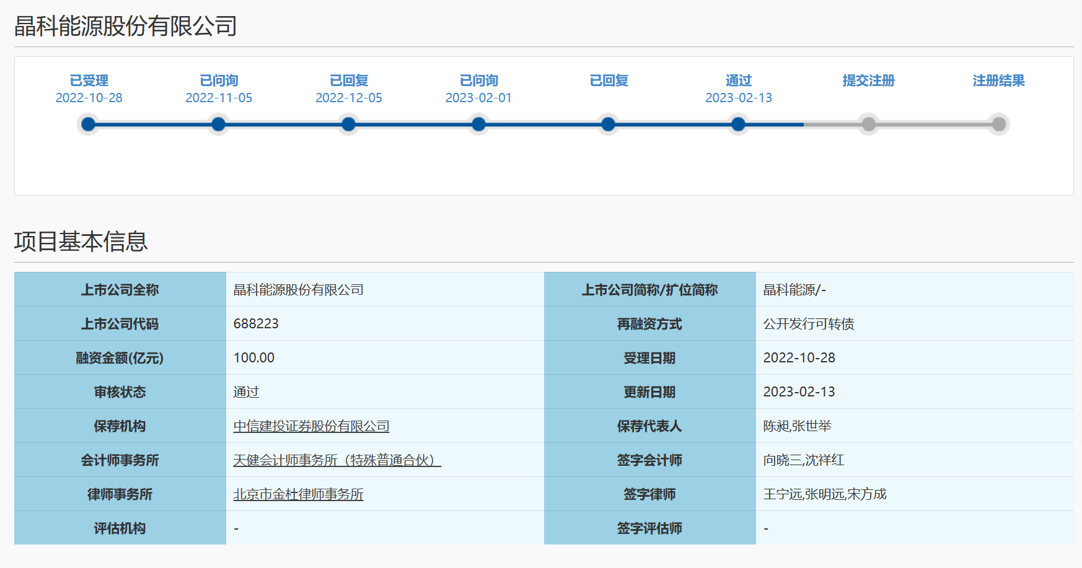Click the 已问询 2022-11-05 timeline dot

click(x=218, y=125)
